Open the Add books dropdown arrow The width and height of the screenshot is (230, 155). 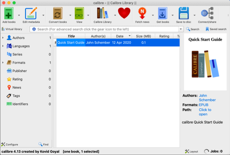(x=19, y=15)
